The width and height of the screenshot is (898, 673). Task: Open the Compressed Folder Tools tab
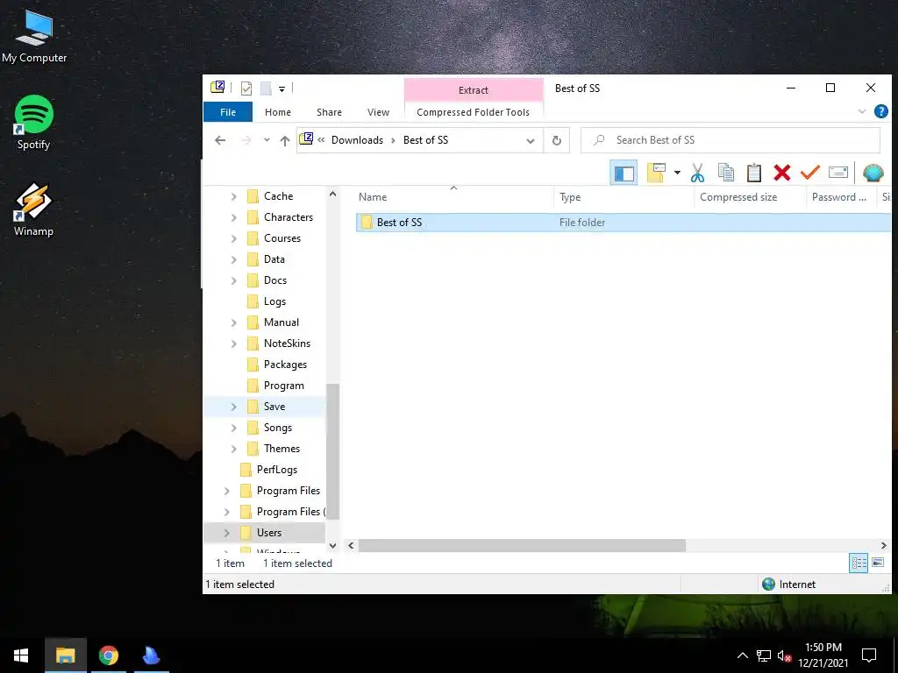pos(473,112)
